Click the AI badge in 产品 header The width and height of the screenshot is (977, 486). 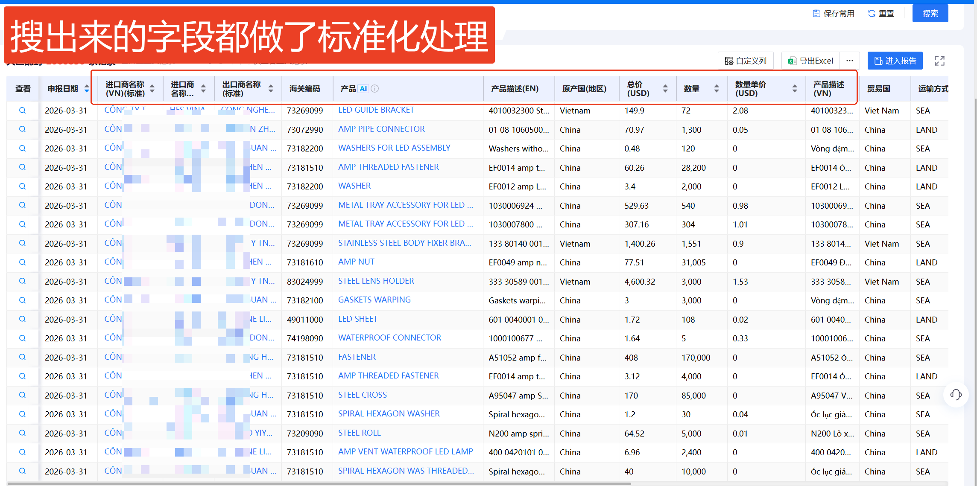[363, 89]
